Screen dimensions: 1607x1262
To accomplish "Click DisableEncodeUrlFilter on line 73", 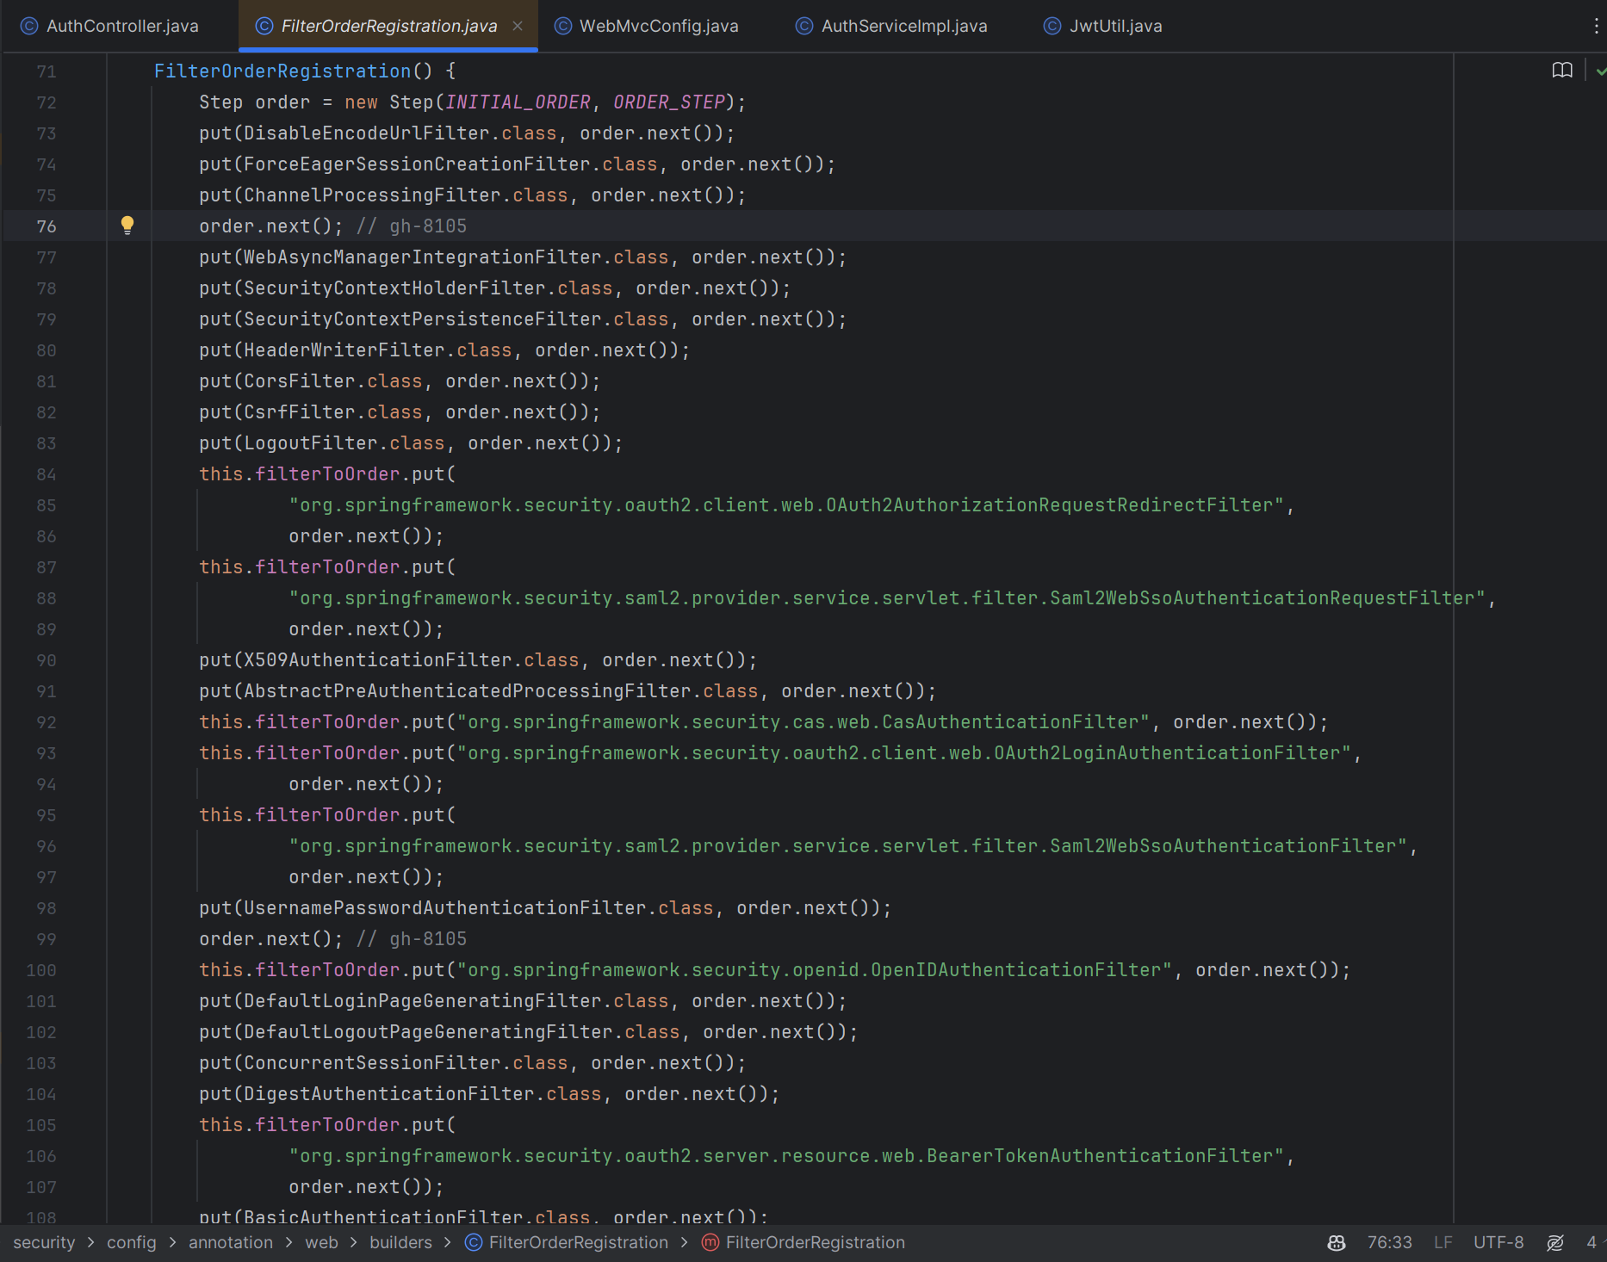I will point(367,133).
